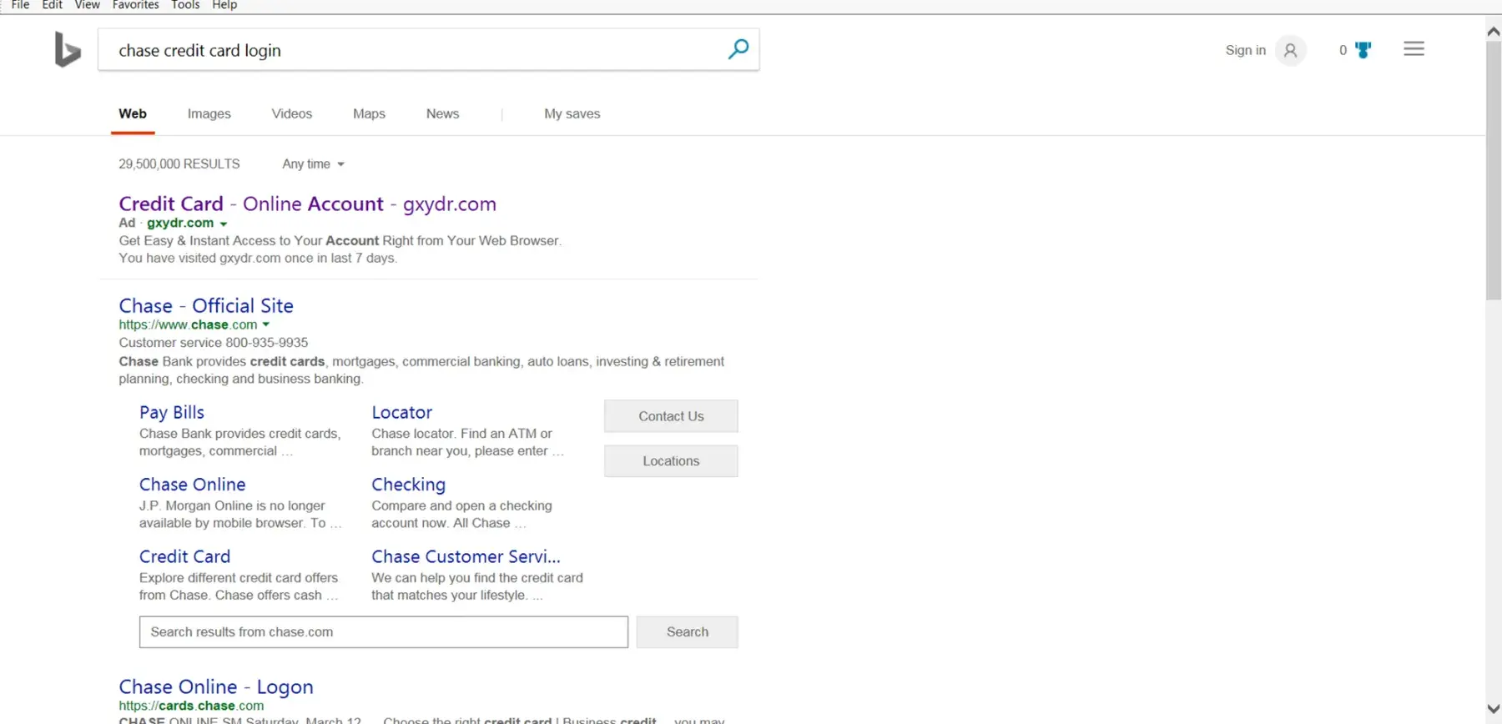The height and width of the screenshot is (724, 1502).
Task: Open the Pay Bills sitelink
Action: pos(172,412)
